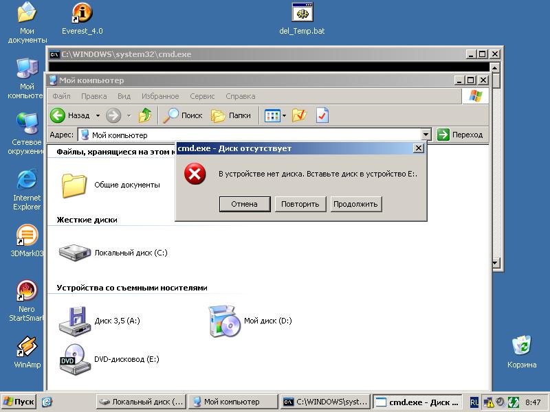Click the Назад back arrow icon

point(58,115)
